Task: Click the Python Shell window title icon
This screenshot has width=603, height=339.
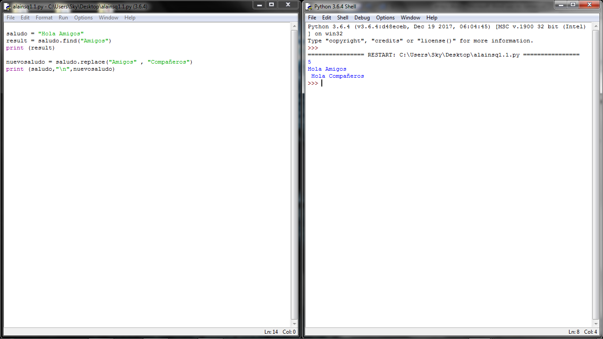Action: (309, 7)
